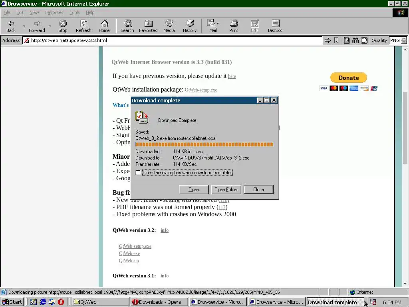Click QtWeb-setup.exe installation package link

pos(201,90)
